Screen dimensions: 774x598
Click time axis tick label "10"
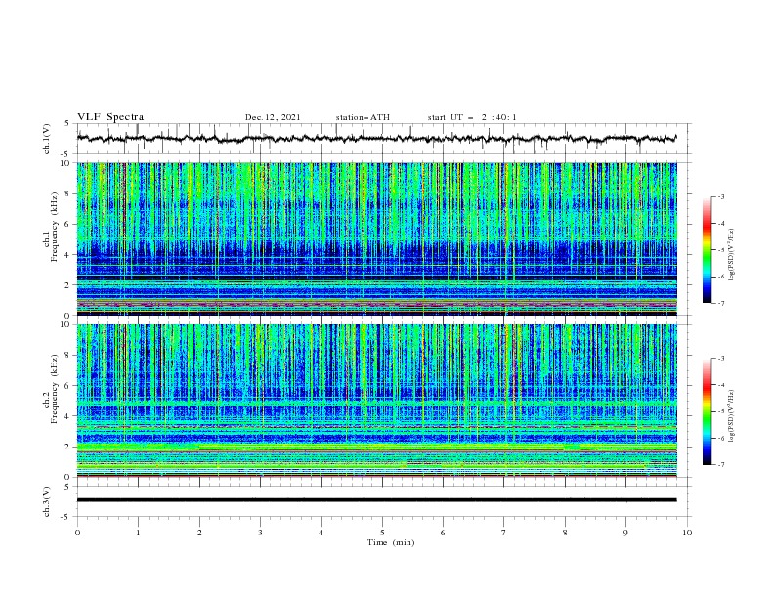point(687,533)
